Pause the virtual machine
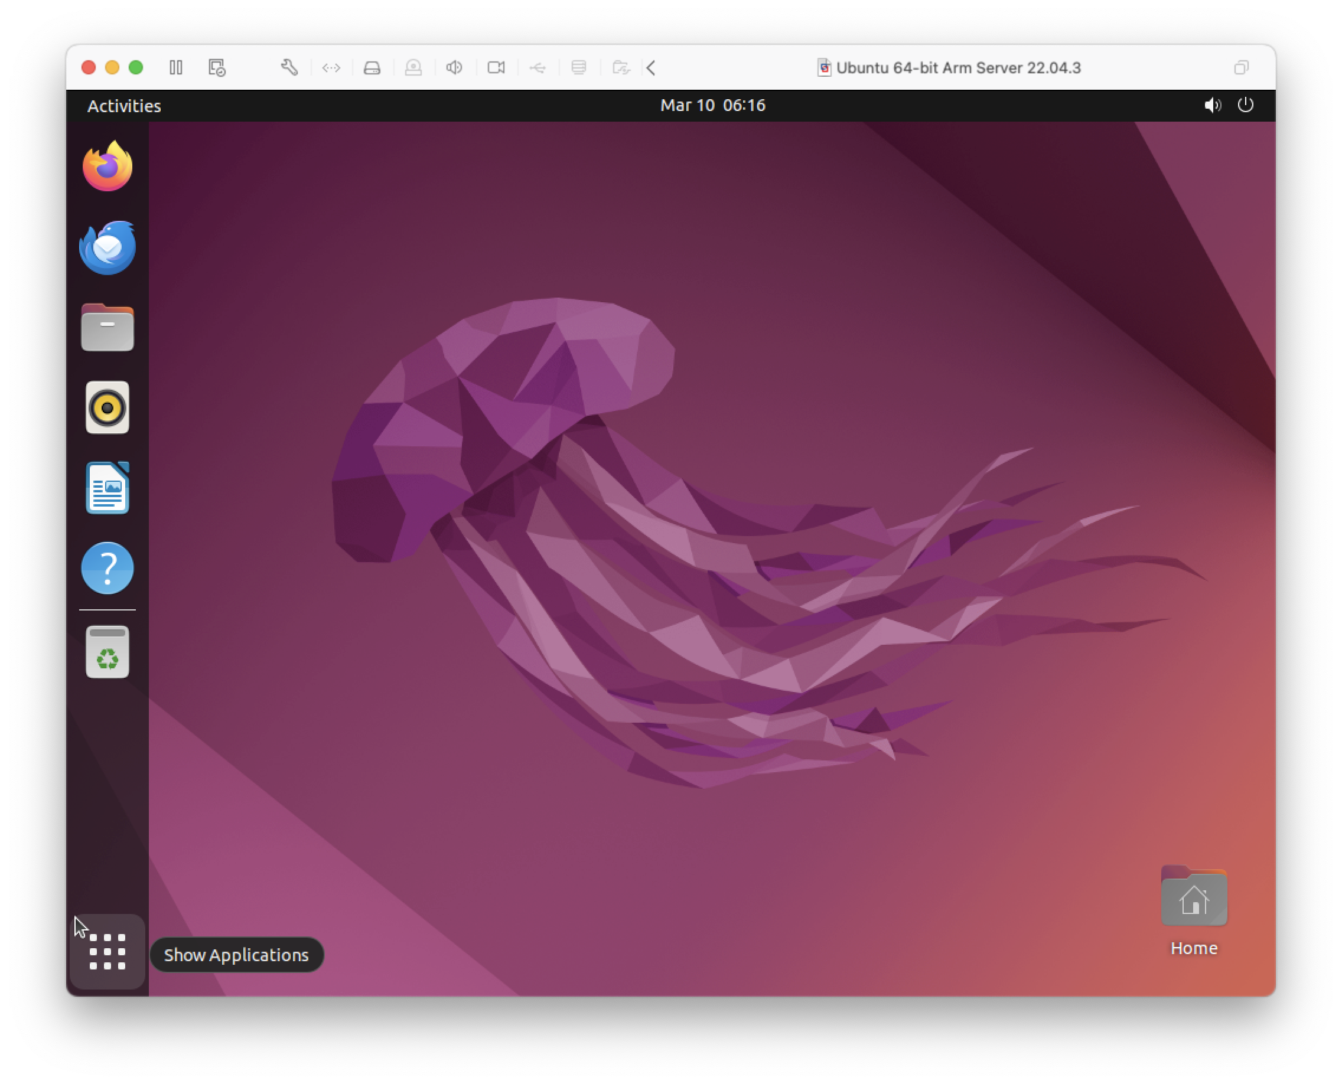The height and width of the screenshot is (1084, 1342). (x=176, y=67)
